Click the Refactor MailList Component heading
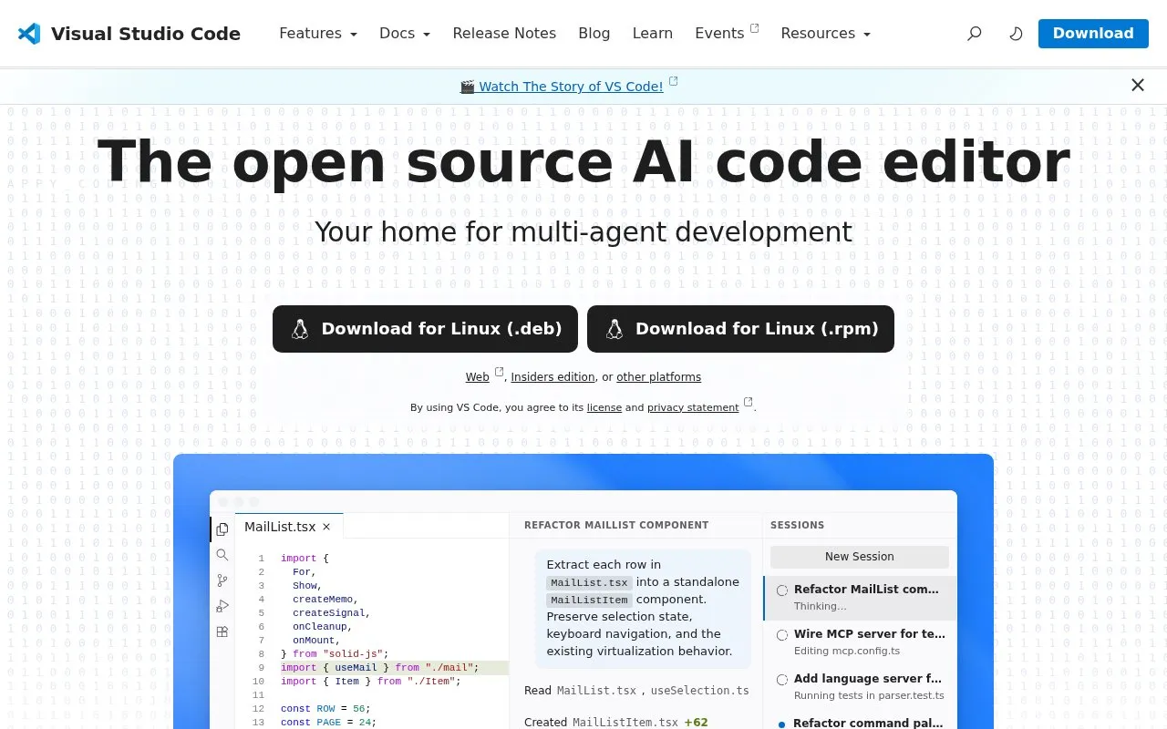This screenshot has width=1167, height=729. (x=616, y=525)
